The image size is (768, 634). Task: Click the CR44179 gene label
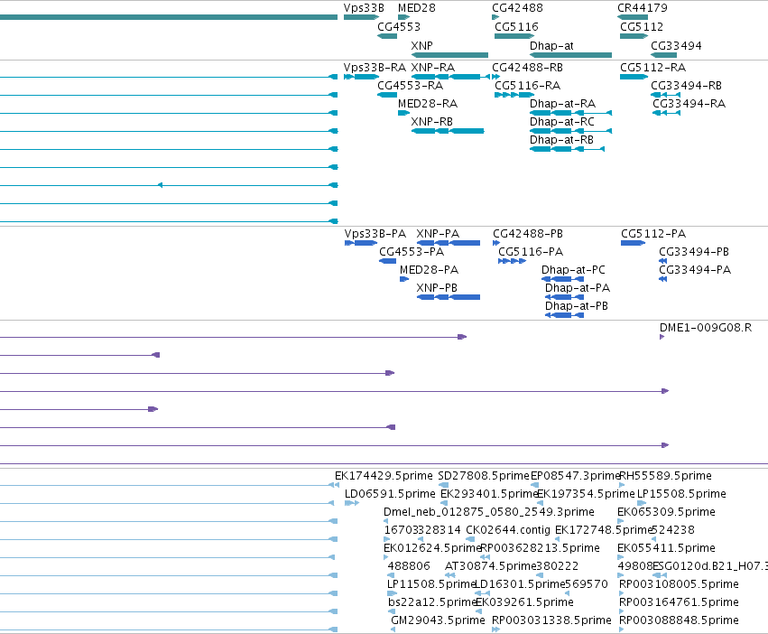tap(643, 8)
